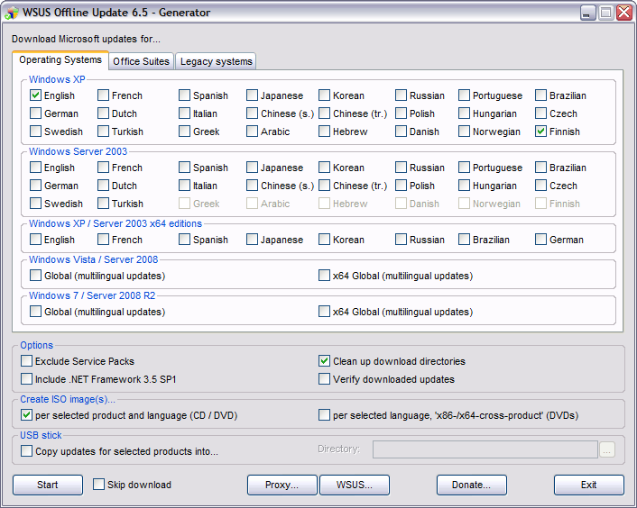This screenshot has height=508, width=637.
Task: Check Chinese (tr.) under Windows Server 2003
Action: pyautogui.click(x=324, y=186)
